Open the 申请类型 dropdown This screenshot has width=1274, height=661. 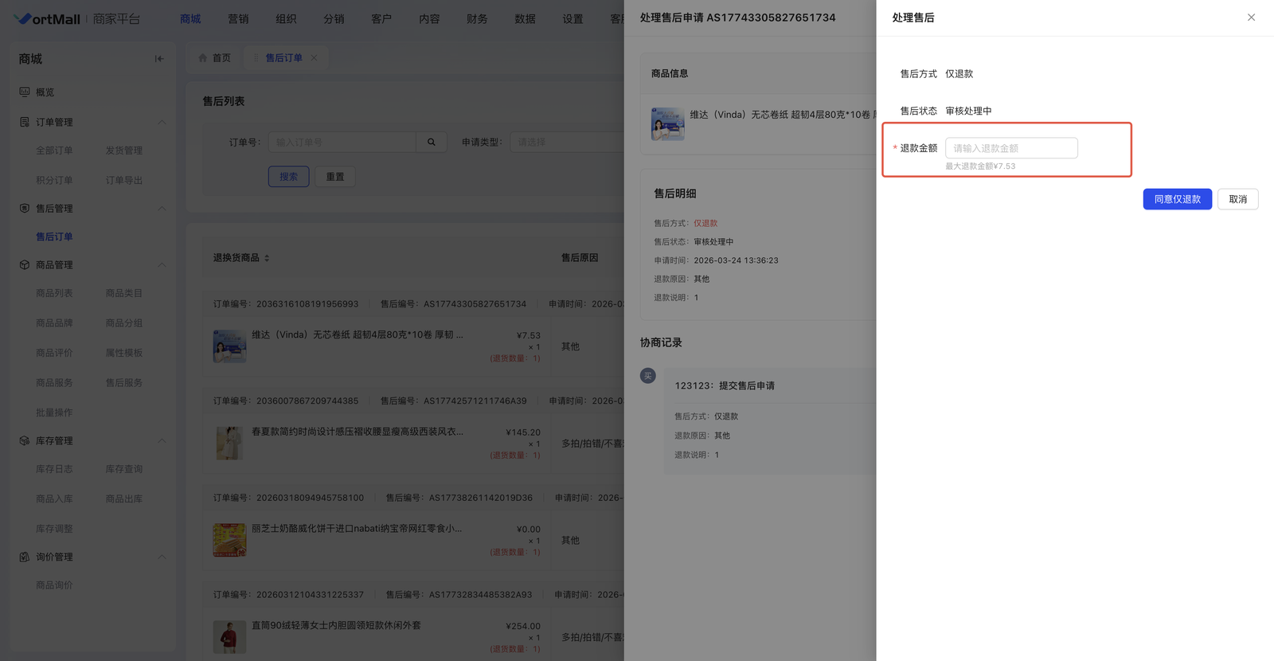tap(565, 143)
